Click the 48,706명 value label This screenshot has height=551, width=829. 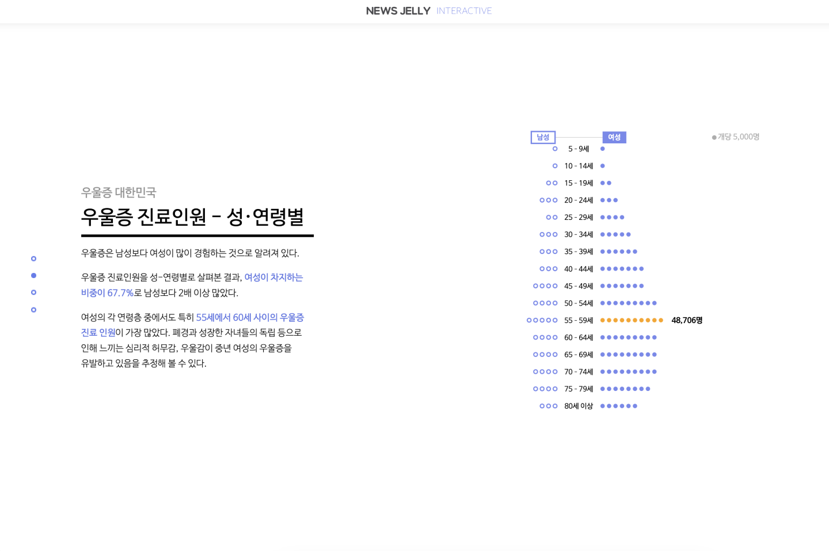point(687,320)
